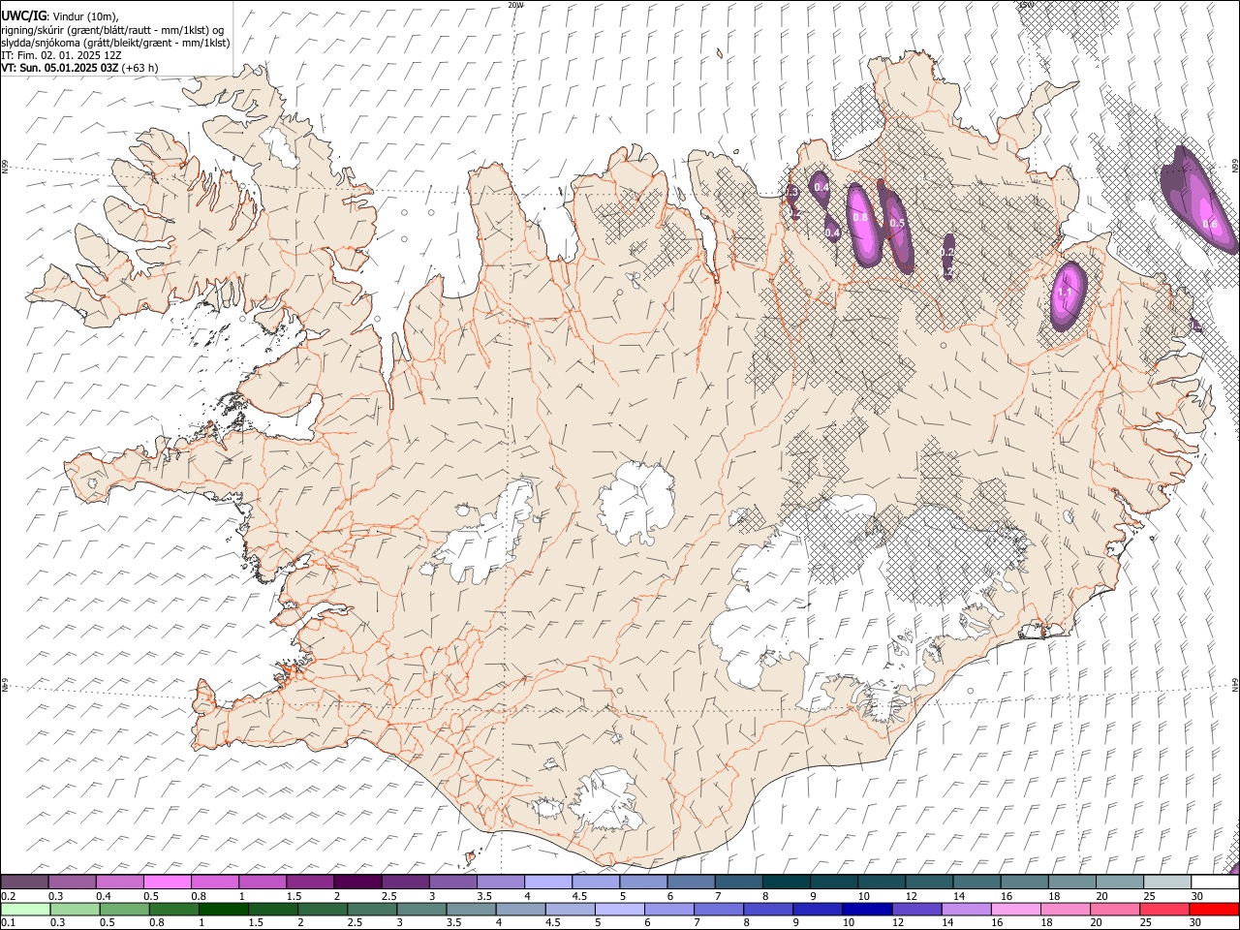This screenshot has height=930, width=1240.
Task: Select the green-scale swatch labeled 0.5
Action: click(125, 909)
